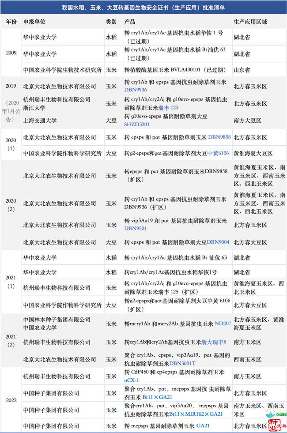
Task: Click the DBN9501 corn link
Action: [135, 228]
